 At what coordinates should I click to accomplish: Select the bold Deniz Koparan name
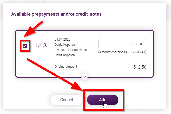[x=65, y=45]
